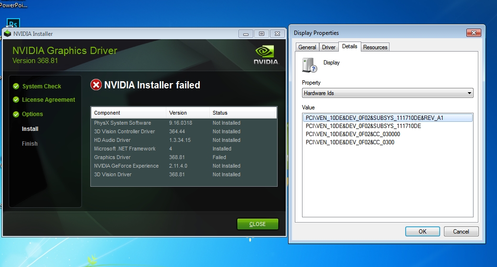497x267 pixels.
Task: Click the Photoshop desktop icon
Action: coord(13,23)
